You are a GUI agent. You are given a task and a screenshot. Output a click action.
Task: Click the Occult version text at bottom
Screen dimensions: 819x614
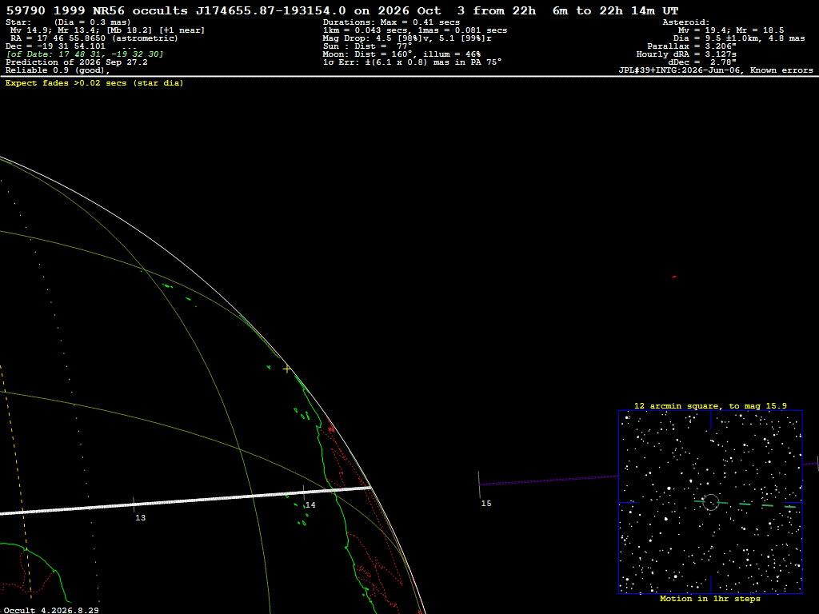50,610
